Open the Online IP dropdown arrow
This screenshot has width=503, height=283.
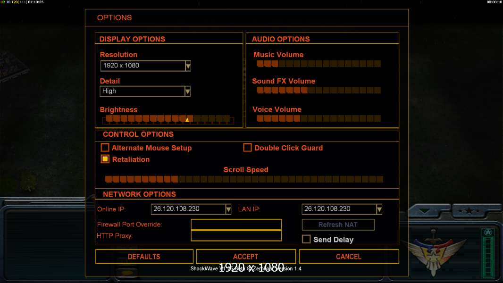point(228,209)
